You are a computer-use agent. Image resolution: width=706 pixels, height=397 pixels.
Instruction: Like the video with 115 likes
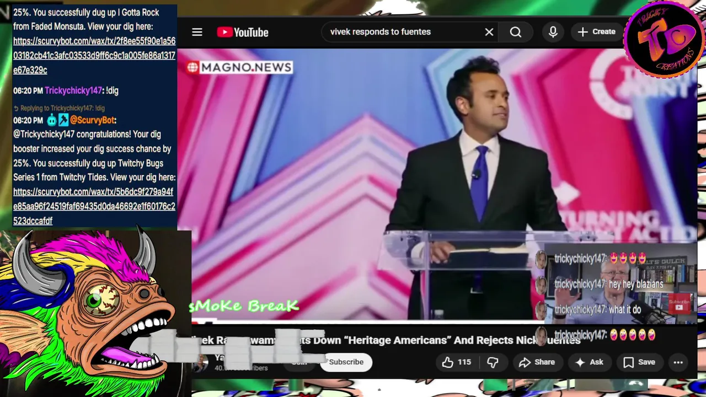pos(456,362)
